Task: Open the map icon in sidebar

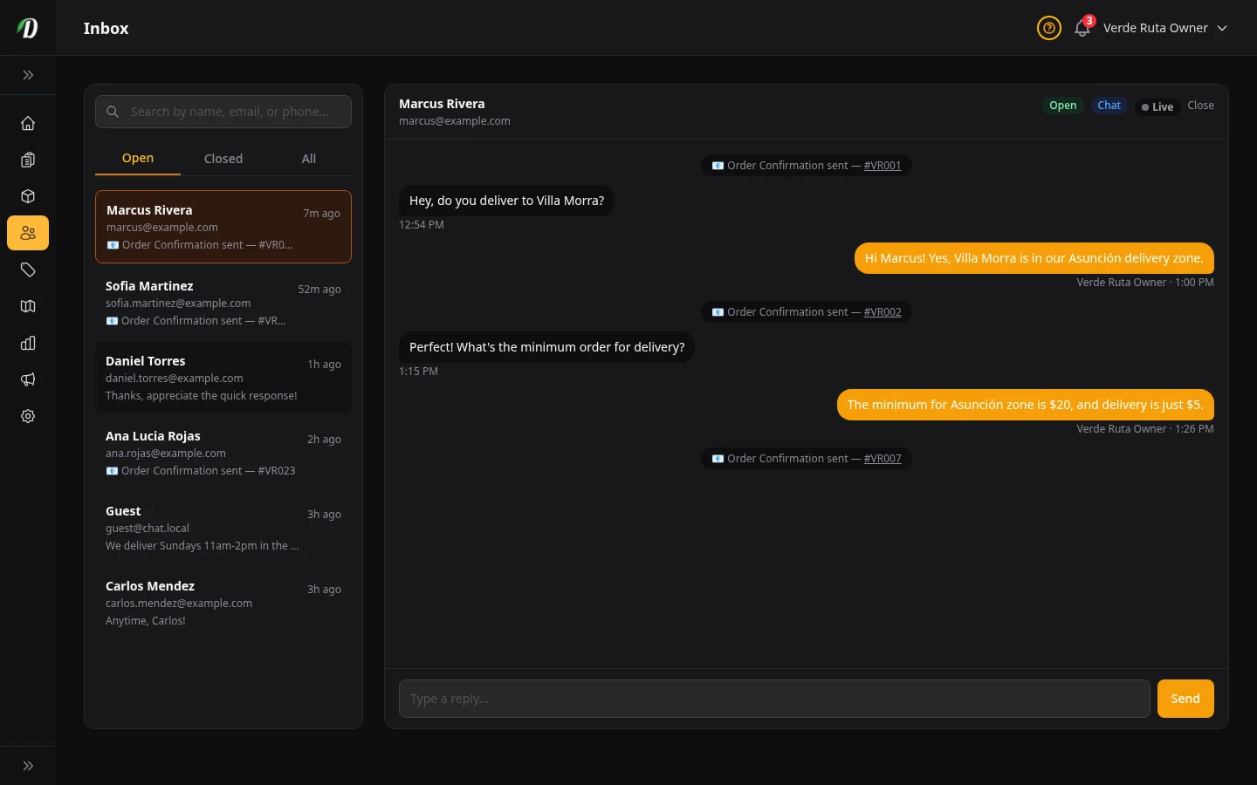Action: (28, 306)
